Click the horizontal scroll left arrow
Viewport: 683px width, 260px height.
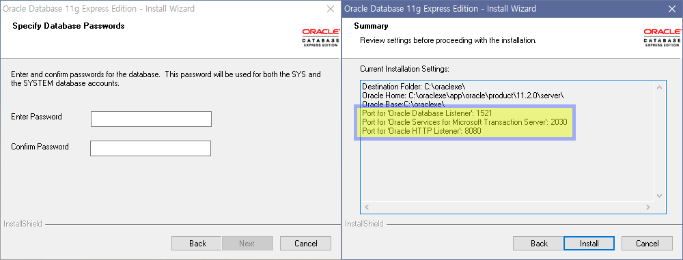(x=366, y=207)
